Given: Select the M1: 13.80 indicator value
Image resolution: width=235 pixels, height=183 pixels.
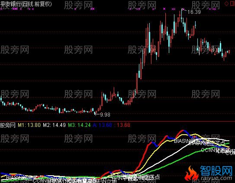Looking at the screenshot, I should coord(29,125).
